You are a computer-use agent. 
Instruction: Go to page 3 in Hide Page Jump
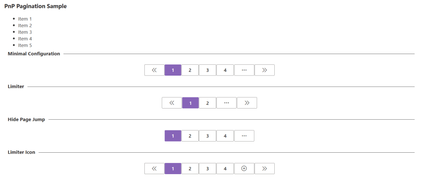tap(207, 136)
